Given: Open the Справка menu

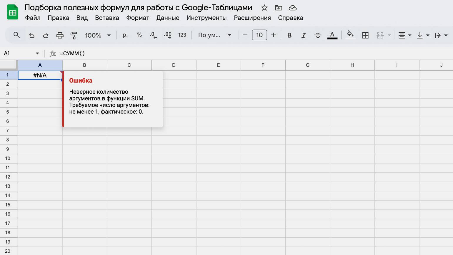Looking at the screenshot, I should (291, 18).
